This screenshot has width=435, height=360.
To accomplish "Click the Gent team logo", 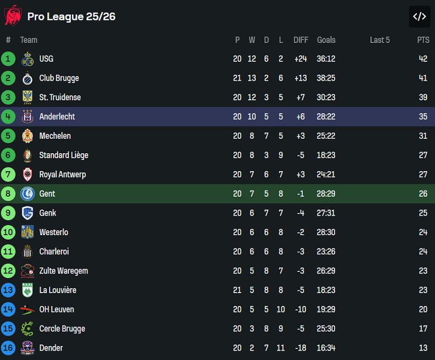I will pos(27,194).
